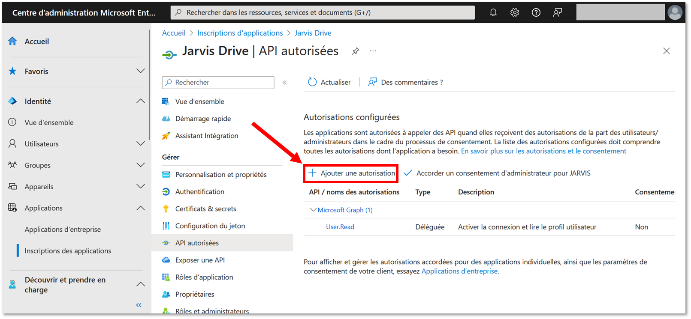Image resolution: width=691 pixels, height=319 pixels.
Task: Click the Actualiser refresh button
Action: (329, 82)
